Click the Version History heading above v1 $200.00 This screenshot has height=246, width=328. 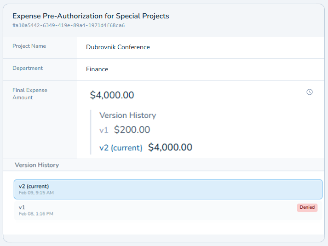(x=127, y=115)
